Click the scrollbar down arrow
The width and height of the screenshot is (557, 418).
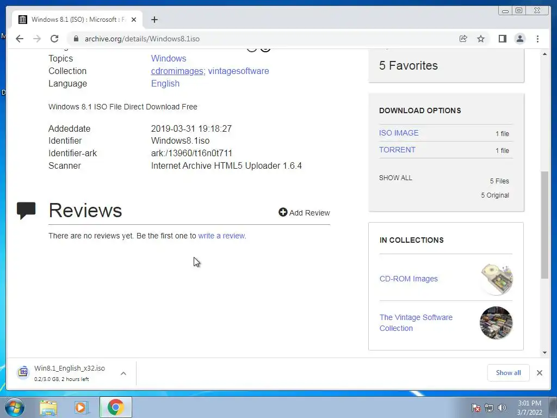click(x=544, y=353)
